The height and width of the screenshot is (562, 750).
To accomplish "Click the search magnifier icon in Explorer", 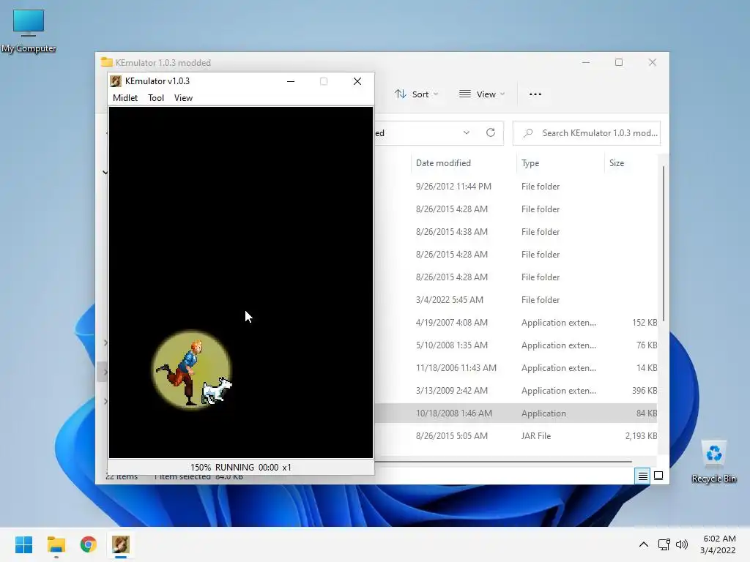I will (x=528, y=133).
